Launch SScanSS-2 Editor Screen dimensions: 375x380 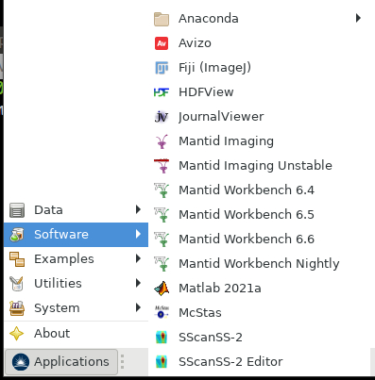260,362
